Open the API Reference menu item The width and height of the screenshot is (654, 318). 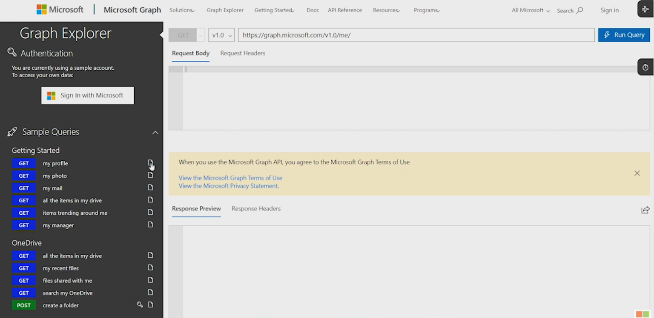[x=344, y=10]
